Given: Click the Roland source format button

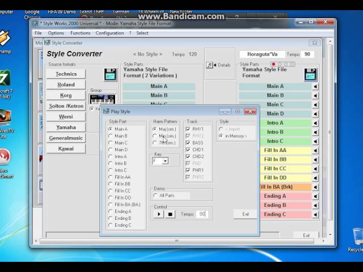Looking at the screenshot, I should [66, 84].
